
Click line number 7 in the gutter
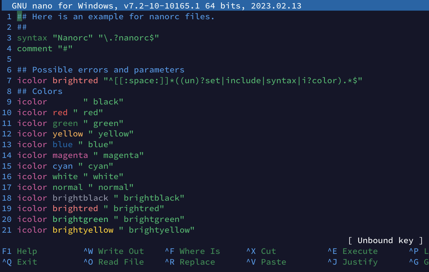coord(9,80)
